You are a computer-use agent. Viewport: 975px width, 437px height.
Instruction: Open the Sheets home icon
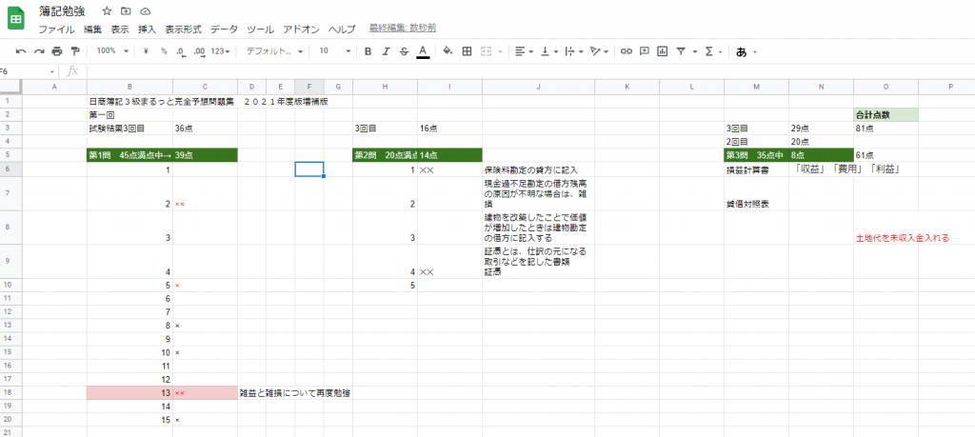[x=15, y=19]
